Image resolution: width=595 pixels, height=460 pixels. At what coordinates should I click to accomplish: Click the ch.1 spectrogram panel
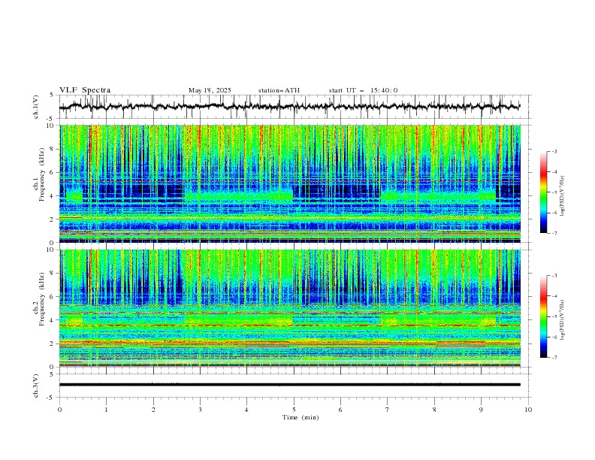click(290, 183)
